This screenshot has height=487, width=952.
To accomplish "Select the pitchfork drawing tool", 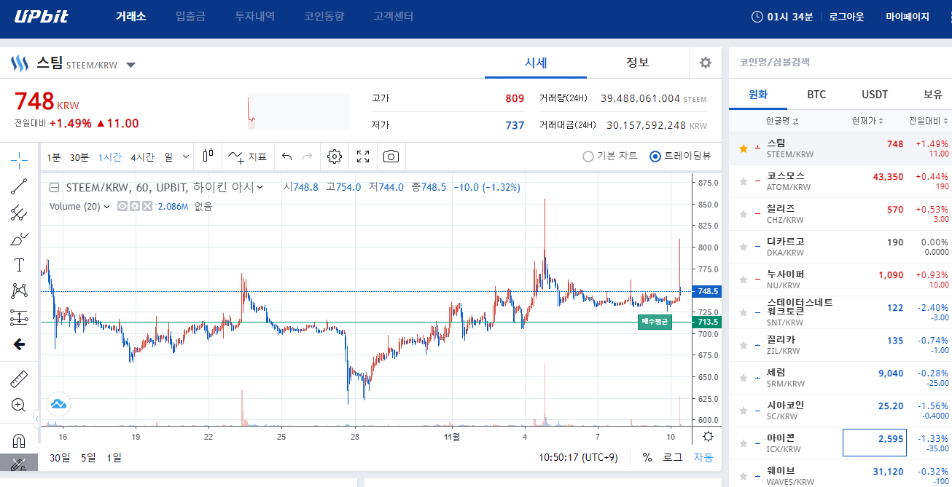I will click(20, 213).
